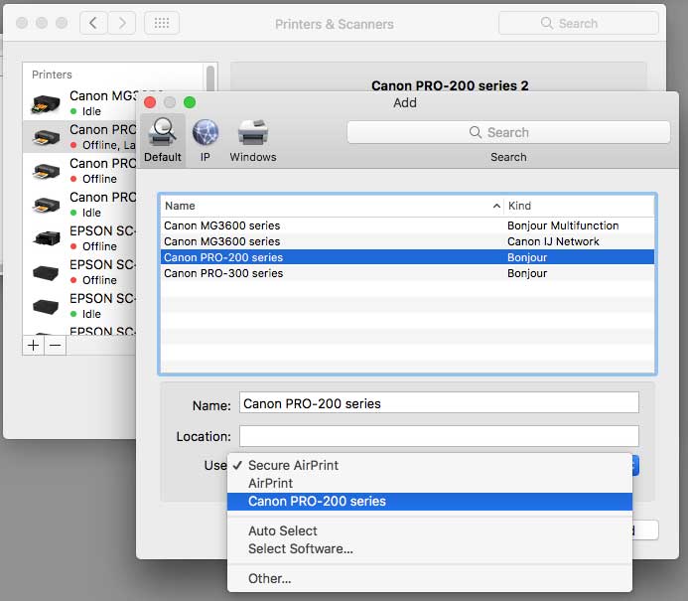
Task: Show all preferences grid icon
Action: (162, 23)
